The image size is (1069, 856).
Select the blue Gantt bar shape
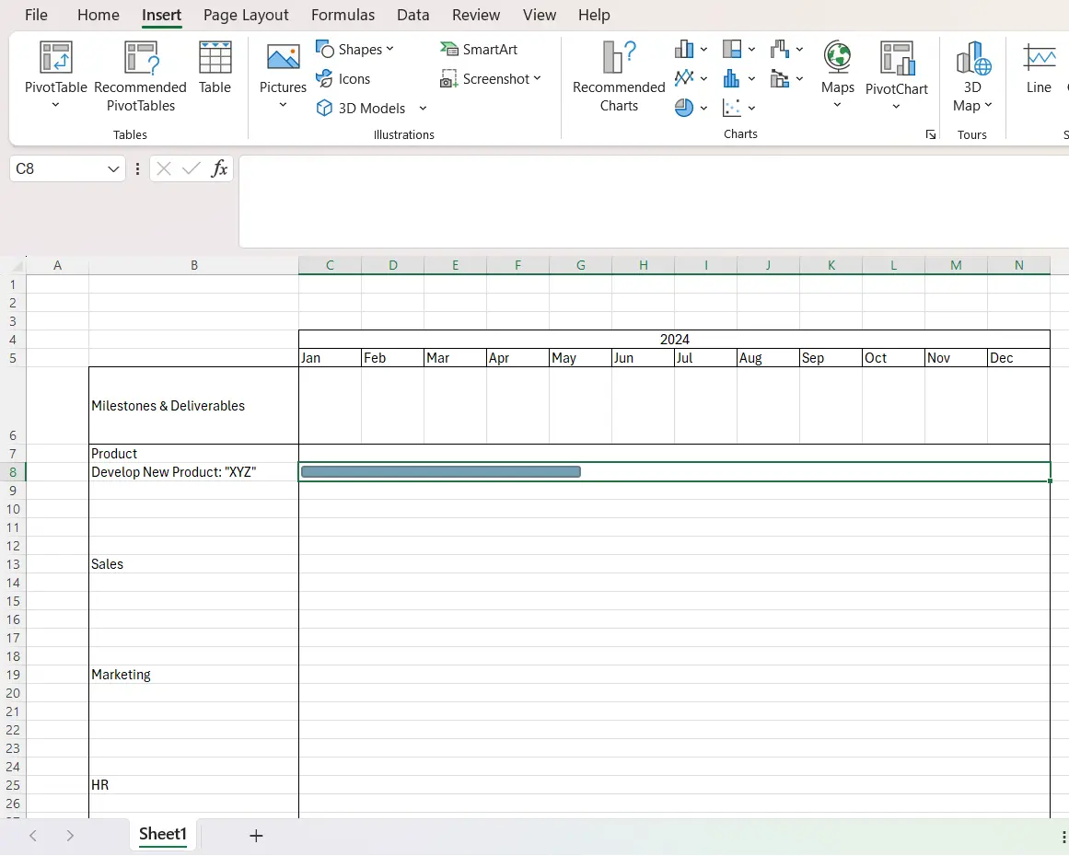pos(440,471)
